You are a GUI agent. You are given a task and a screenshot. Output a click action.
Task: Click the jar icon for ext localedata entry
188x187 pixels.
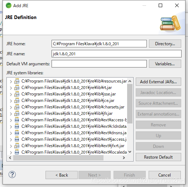[x=17, y=152]
